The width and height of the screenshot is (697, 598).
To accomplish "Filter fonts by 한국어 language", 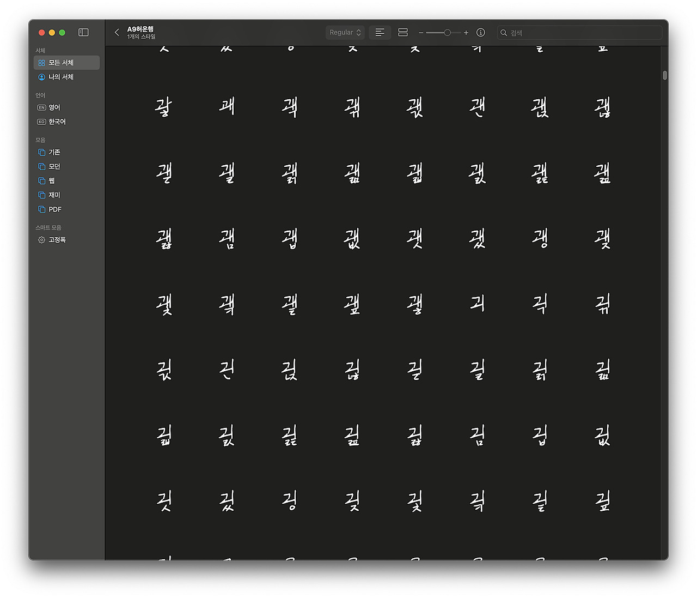I will (57, 122).
